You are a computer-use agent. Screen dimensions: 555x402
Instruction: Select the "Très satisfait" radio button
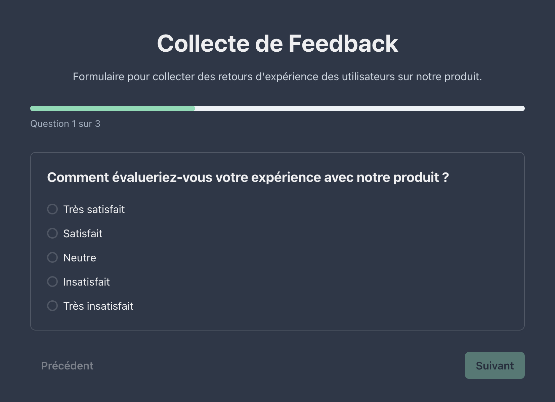(x=52, y=209)
